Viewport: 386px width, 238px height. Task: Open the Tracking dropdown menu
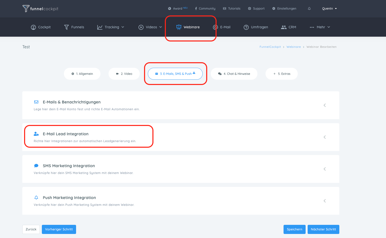point(111,27)
